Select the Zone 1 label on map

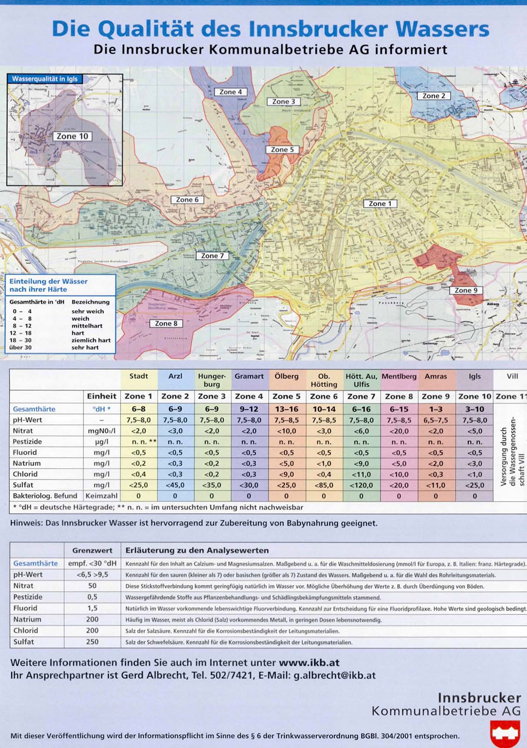coord(380,204)
